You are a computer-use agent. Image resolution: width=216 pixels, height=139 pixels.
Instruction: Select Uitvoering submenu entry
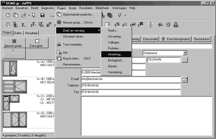(x=116, y=36)
